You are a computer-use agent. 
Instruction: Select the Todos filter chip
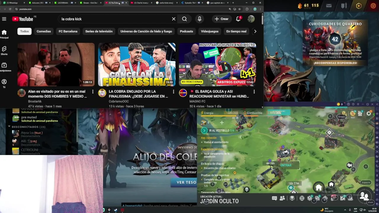(25, 31)
